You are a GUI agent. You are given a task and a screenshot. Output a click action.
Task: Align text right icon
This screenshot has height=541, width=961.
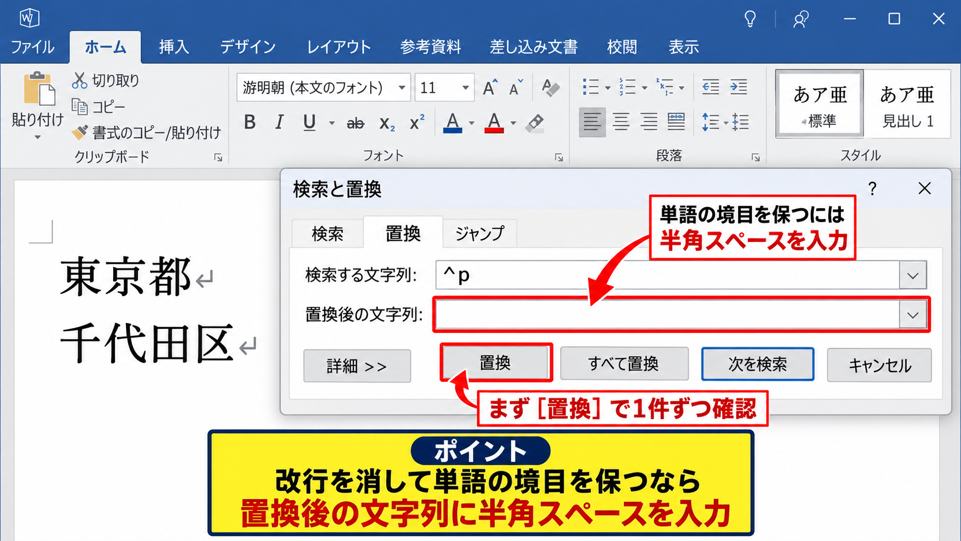pyautogui.click(x=649, y=122)
